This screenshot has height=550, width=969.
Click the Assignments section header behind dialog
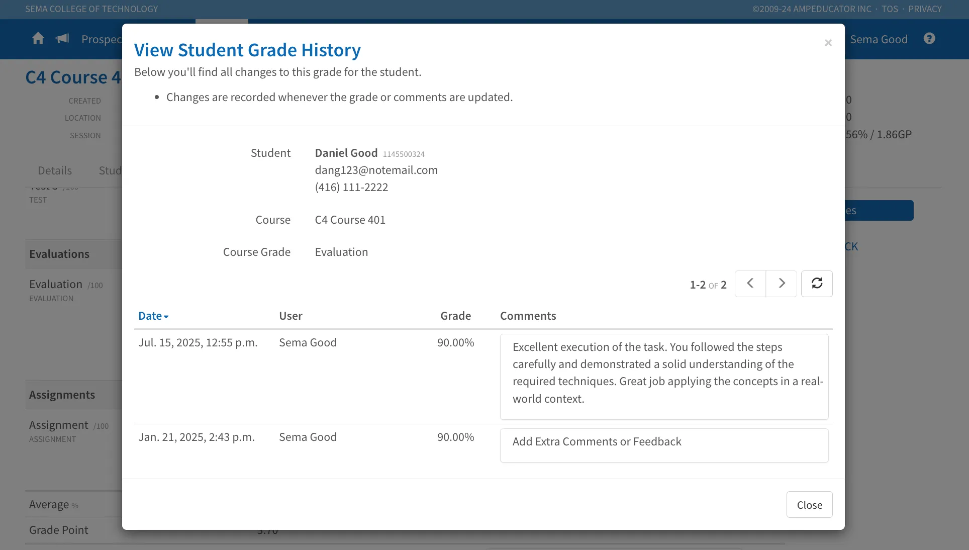62,395
